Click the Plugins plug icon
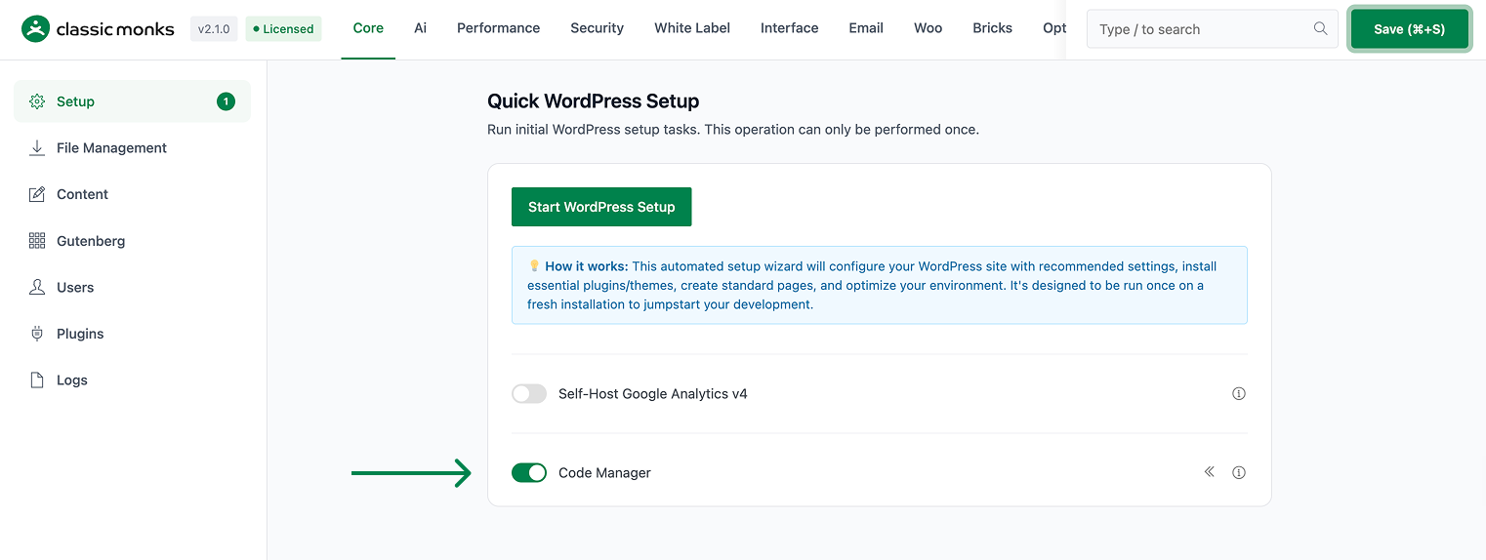The width and height of the screenshot is (1486, 560). [37, 334]
